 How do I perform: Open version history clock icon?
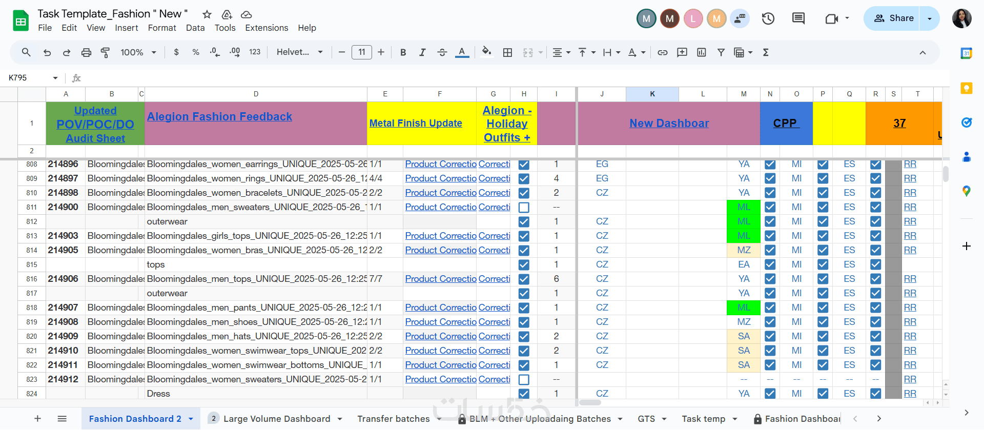coord(768,19)
